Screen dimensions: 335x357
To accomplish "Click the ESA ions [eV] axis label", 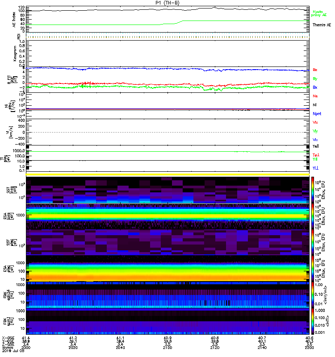I will (x=9, y=216).
